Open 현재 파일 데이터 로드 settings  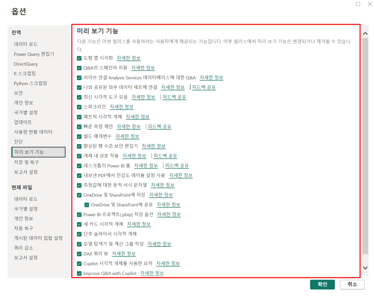[x=26, y=199]
